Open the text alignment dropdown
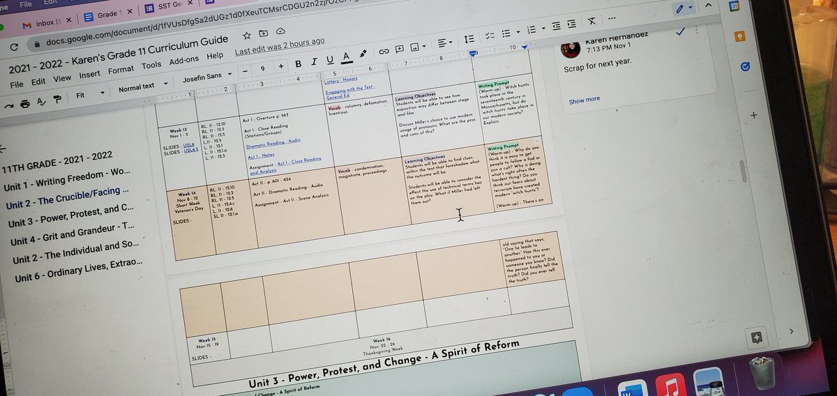837x396 pixels. pos(446,43)
